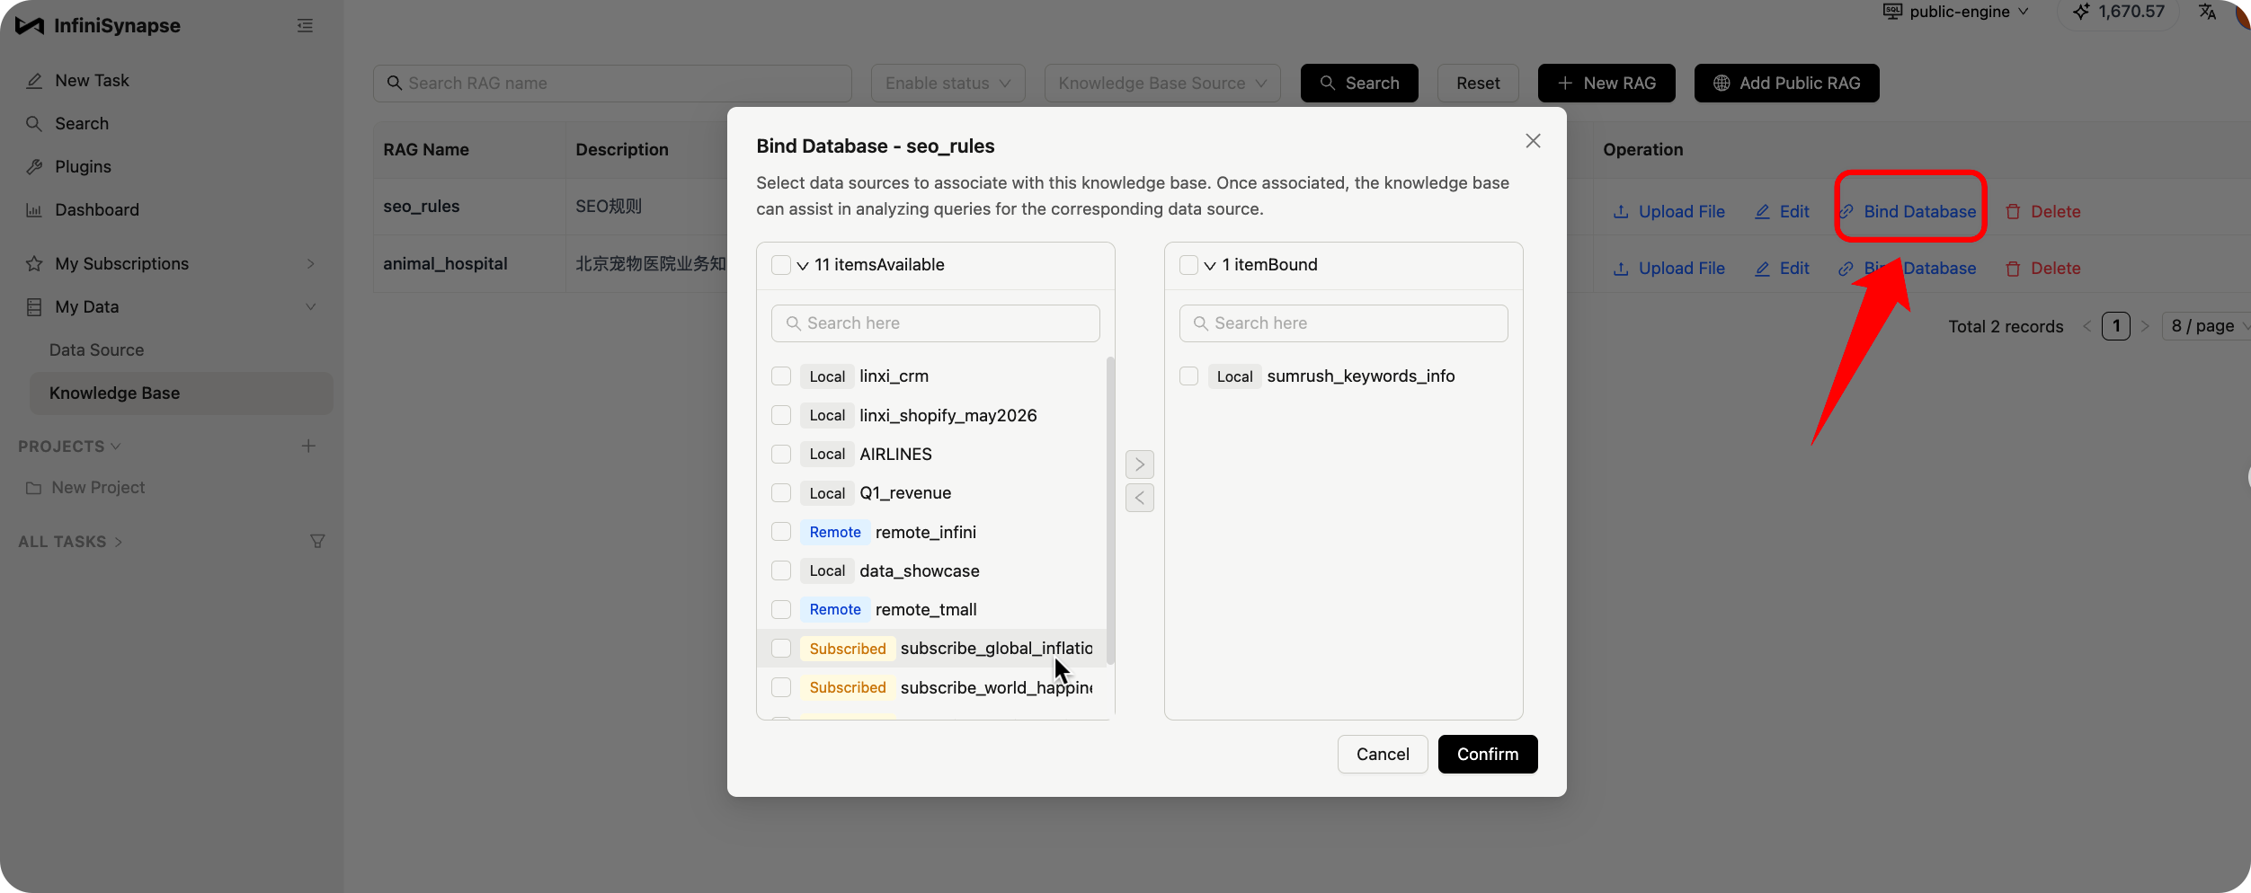2251x893 pixels.
Task: Go to previous page arrow
Action: pyautogui.click(x=2086, y=326)
